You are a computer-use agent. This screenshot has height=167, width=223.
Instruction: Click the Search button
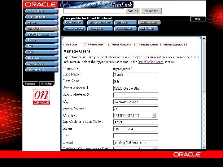133,11
